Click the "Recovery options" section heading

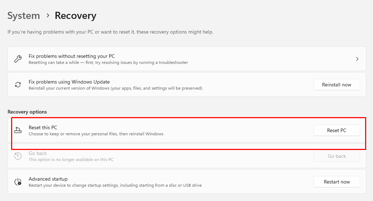click(27, 112)
